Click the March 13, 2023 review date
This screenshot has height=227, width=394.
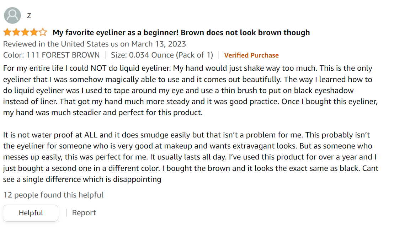[158, 44]
